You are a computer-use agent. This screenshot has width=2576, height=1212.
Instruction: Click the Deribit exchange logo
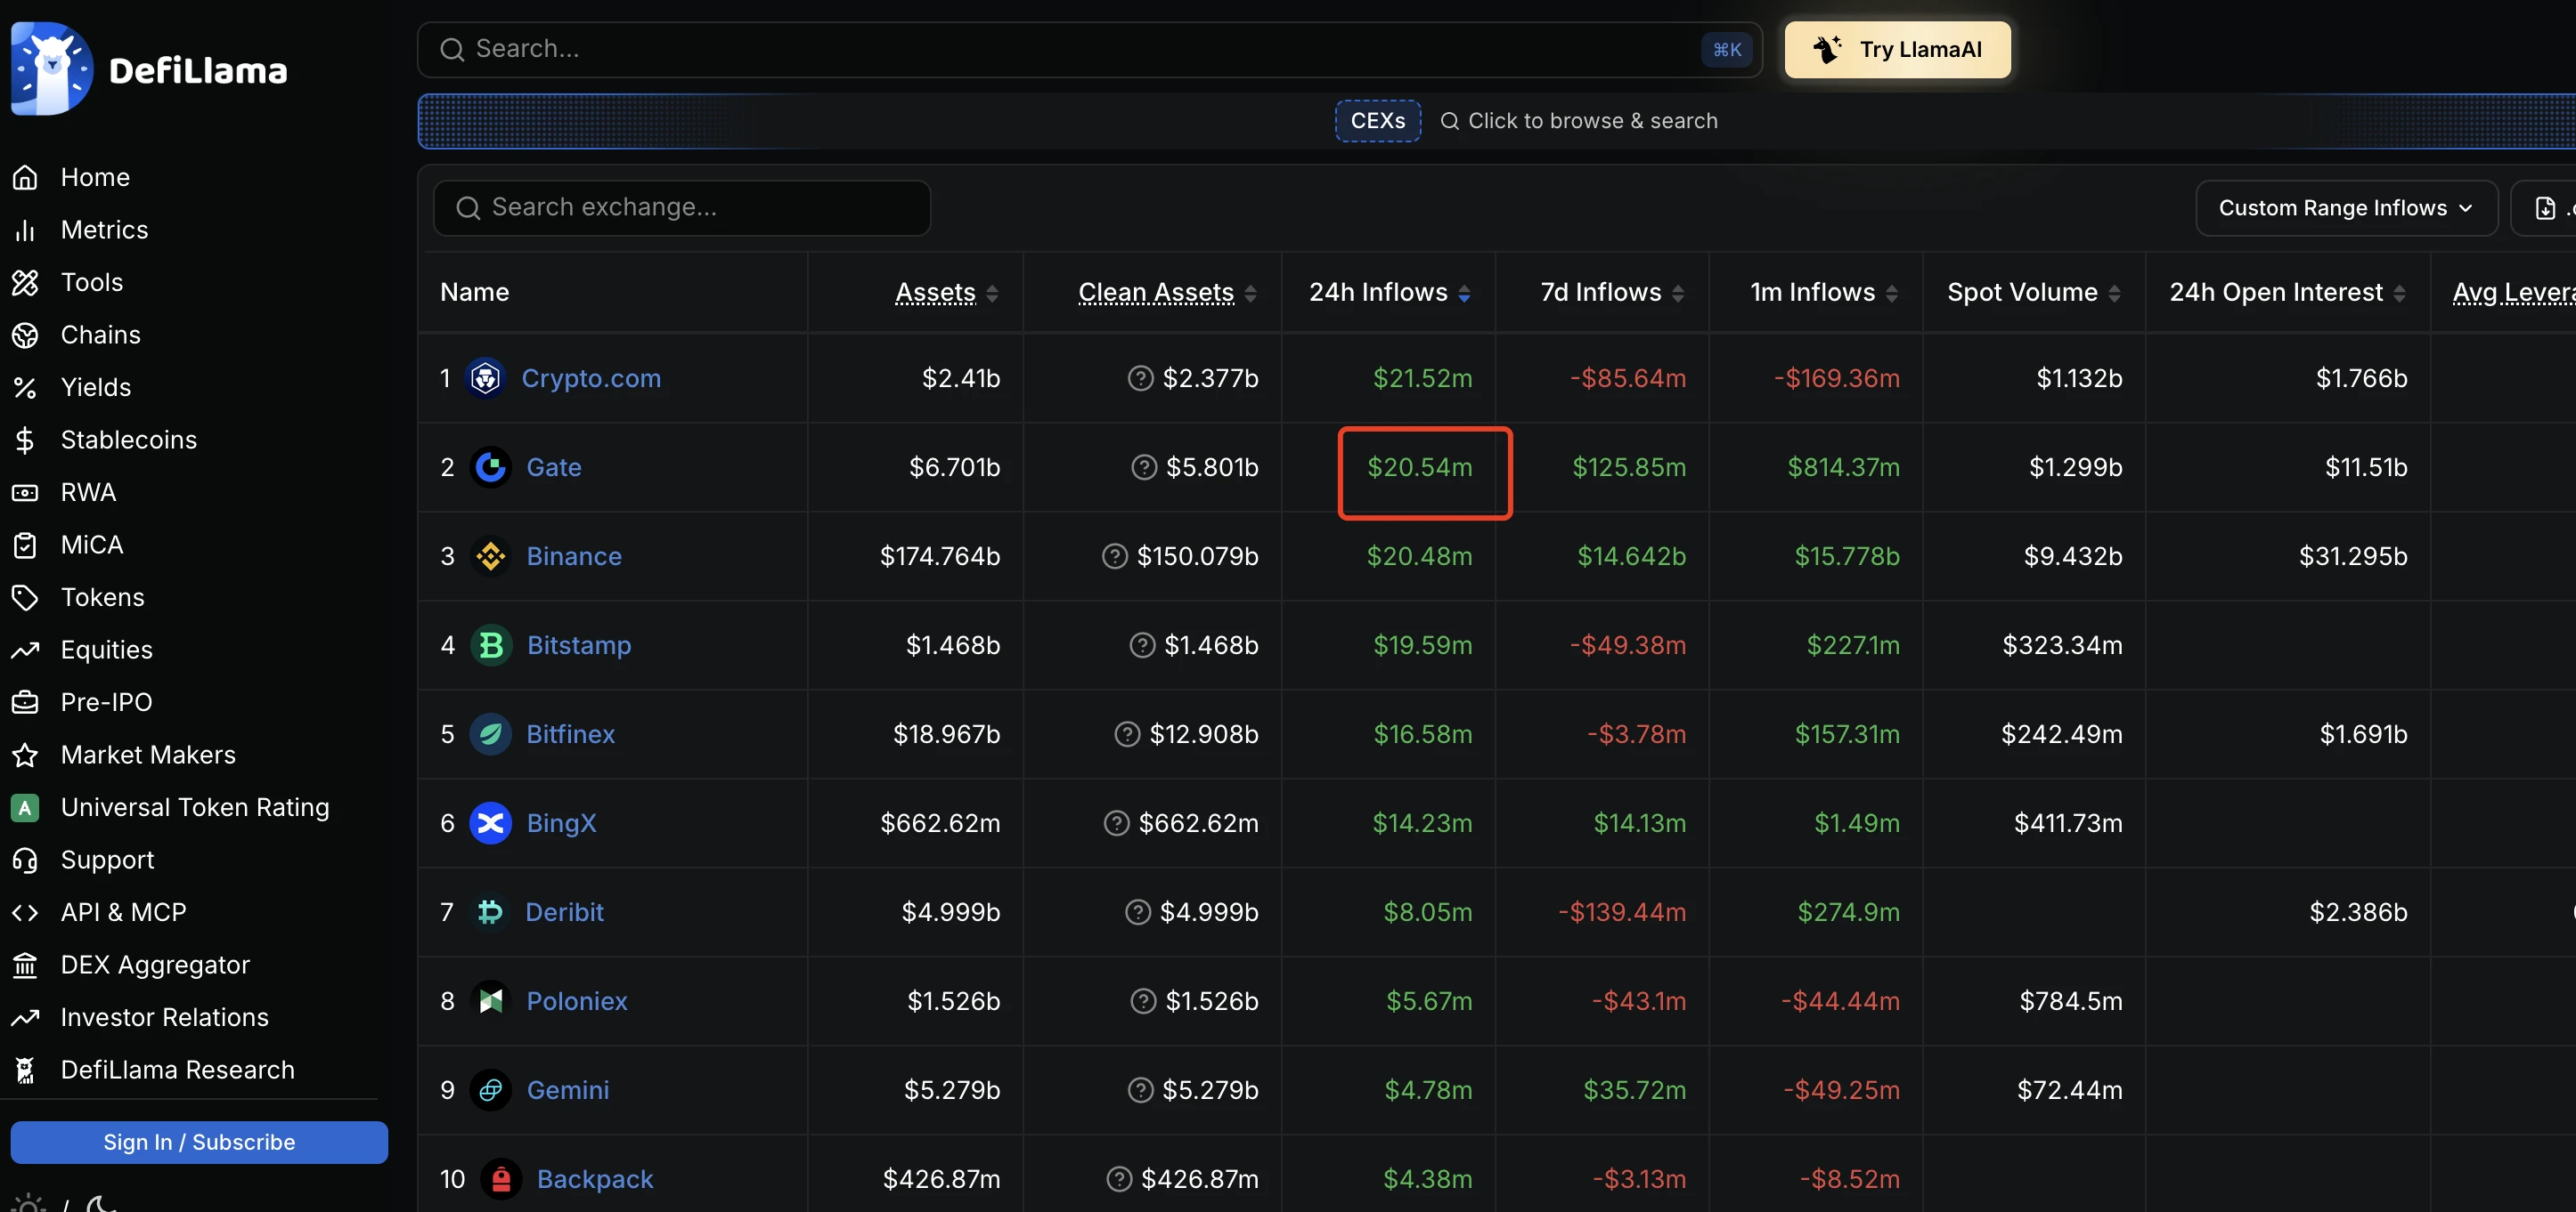[490, 912]
